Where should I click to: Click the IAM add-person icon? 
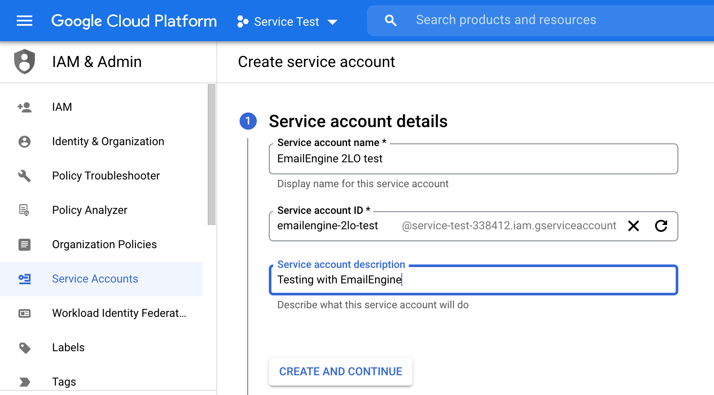(25, 107)
